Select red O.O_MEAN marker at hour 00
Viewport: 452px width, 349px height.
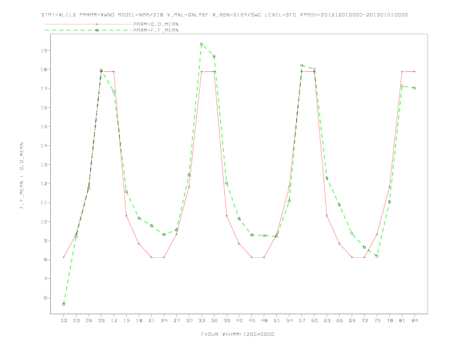[64, 257]
